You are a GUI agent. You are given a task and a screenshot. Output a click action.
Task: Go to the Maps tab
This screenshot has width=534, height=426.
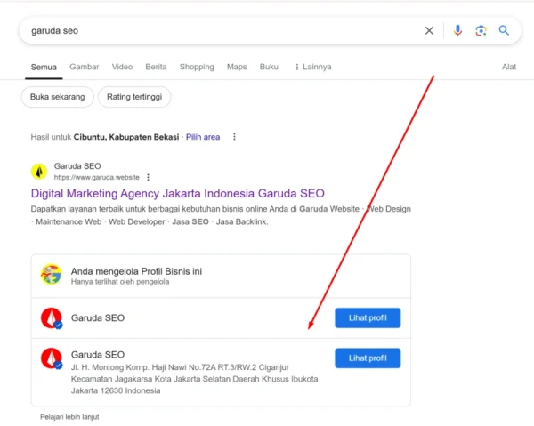237,67
